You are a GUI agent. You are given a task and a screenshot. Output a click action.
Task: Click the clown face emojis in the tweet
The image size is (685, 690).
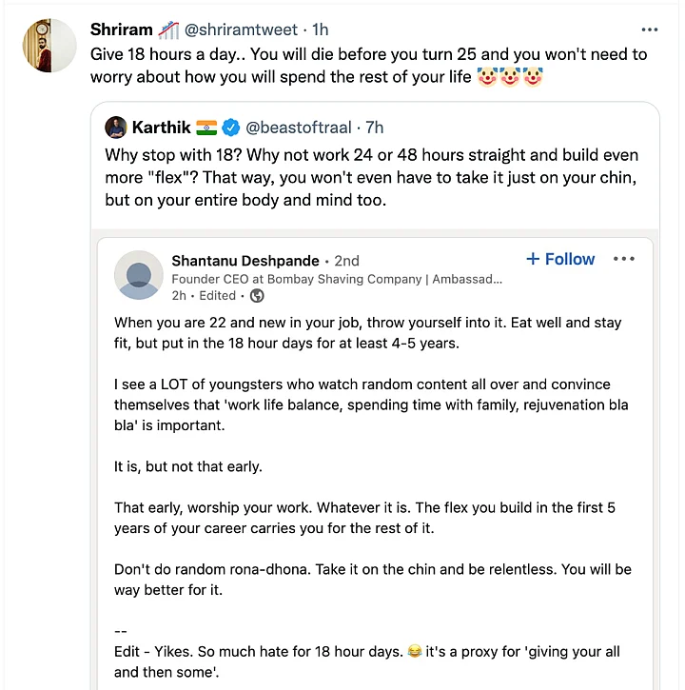click(x=510, y=77)
